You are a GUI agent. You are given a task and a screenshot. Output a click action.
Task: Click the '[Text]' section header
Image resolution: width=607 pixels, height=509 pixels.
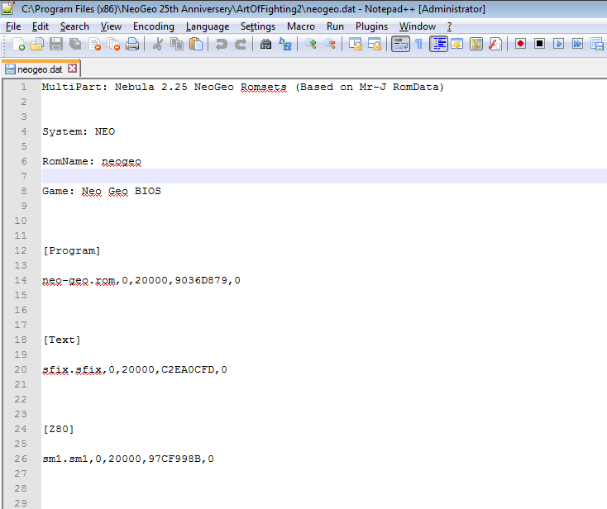point(62,340)
